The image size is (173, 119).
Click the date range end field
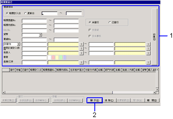coord(74,13)
